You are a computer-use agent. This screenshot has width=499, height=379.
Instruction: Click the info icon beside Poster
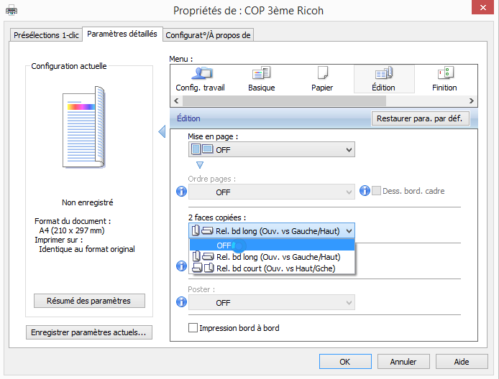(x=182, y=302)
